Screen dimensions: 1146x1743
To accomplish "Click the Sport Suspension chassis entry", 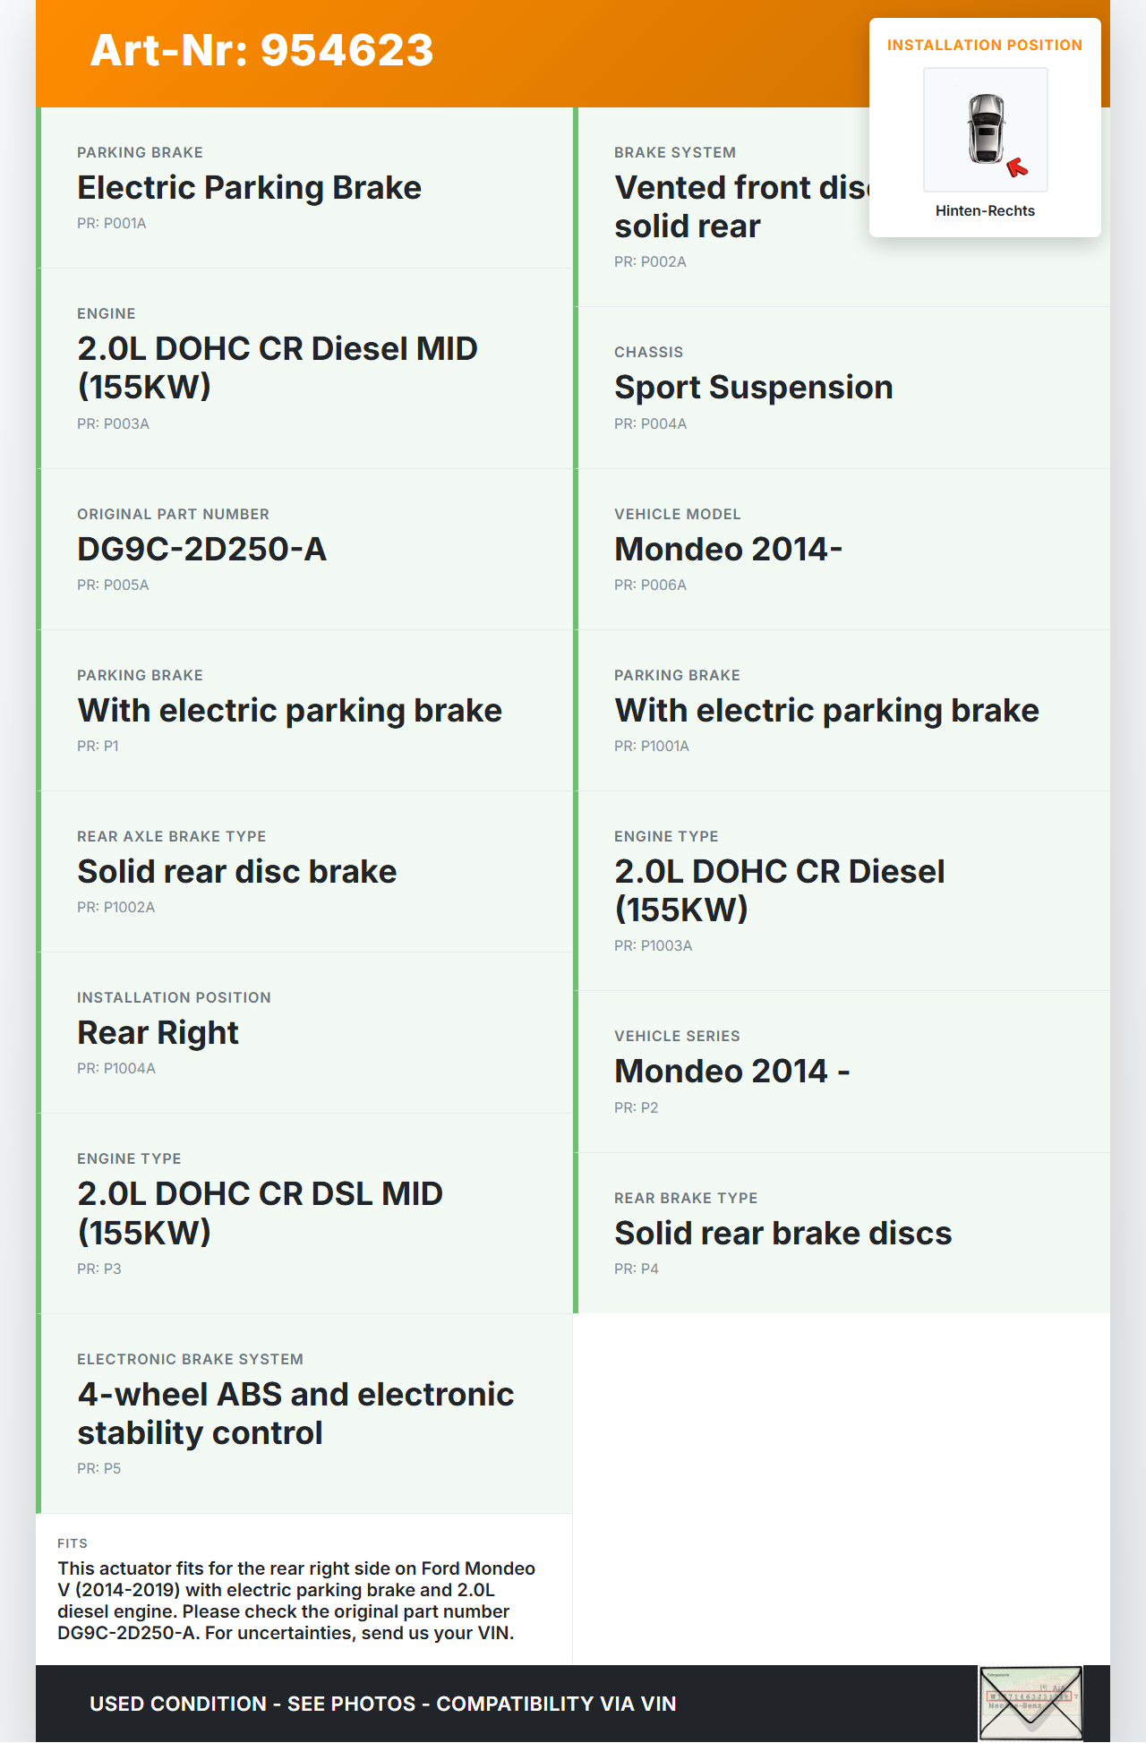I will [x=753, y=387].
